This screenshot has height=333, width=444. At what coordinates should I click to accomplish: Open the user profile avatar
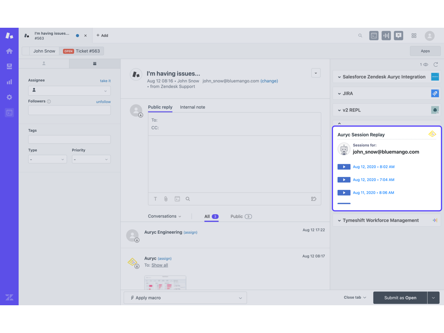pyautogui.click(x=430, y=36)
